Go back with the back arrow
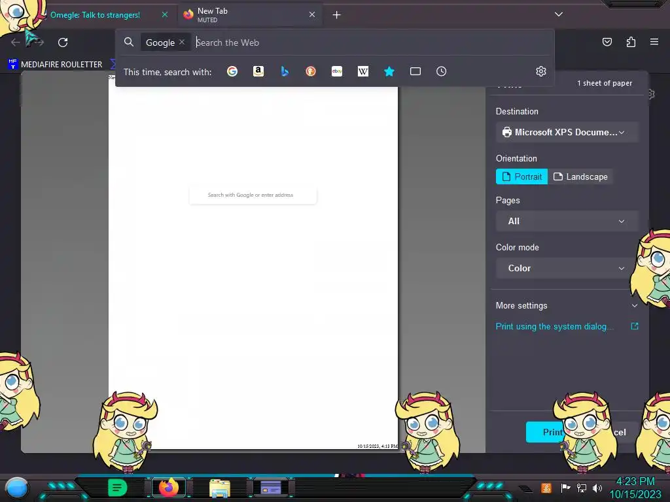 [x=16, y=42]
